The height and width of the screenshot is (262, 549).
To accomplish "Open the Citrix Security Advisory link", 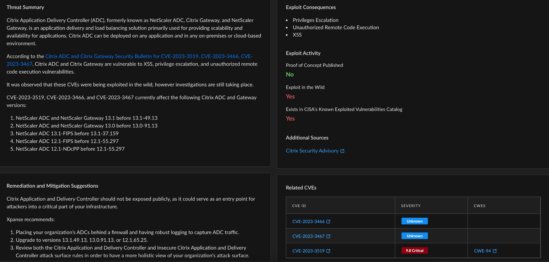I will (x=312, y=151).
